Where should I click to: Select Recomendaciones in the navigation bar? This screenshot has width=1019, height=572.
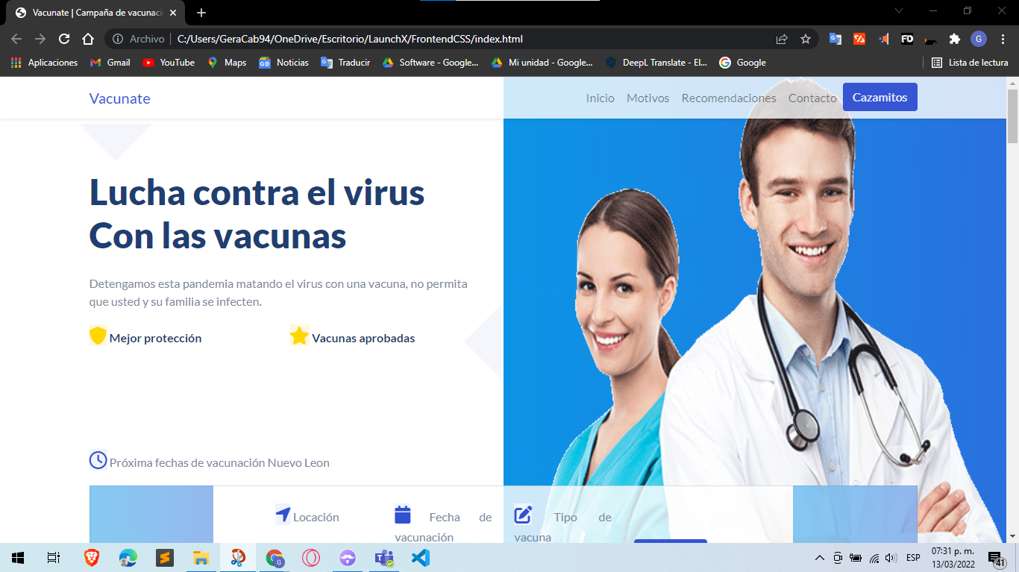(728, 98)
